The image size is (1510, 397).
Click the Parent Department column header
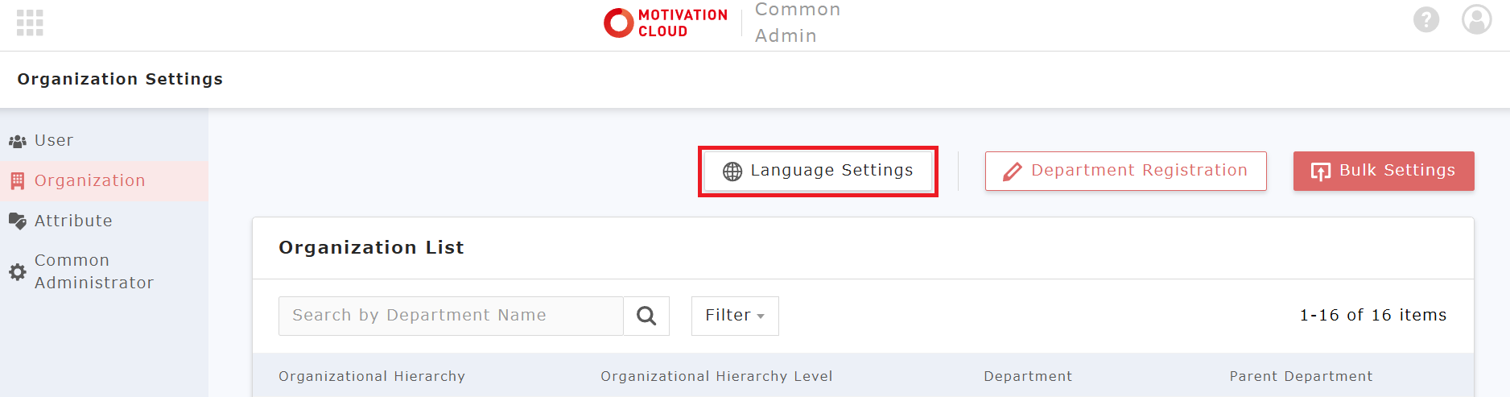1301,377
